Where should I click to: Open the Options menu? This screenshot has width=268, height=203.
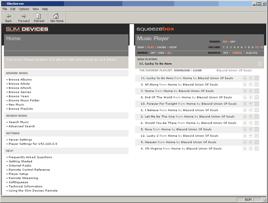pos(24,9)
